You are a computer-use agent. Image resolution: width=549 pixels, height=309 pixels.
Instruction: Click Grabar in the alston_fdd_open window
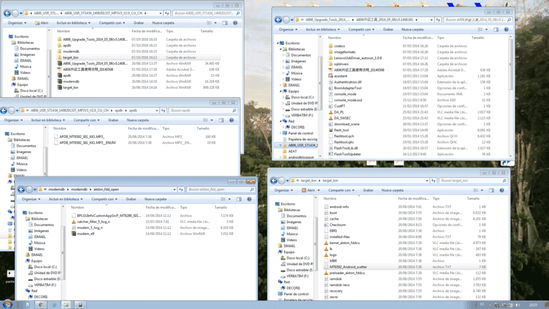coord(131,199)
